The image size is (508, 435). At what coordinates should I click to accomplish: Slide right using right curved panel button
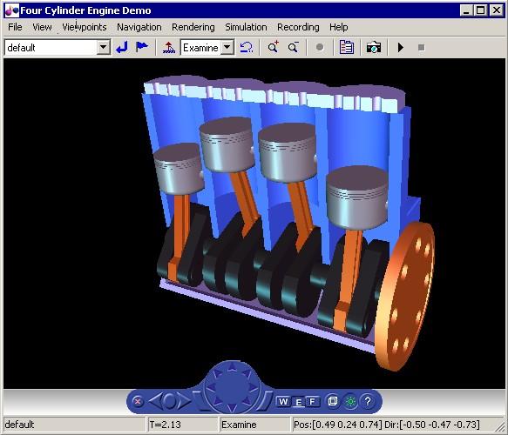point(265,401)
